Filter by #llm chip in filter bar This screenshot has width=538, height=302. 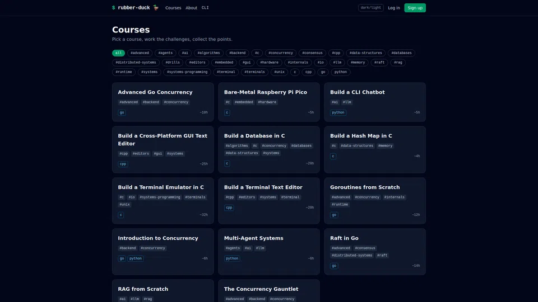point(337,63)
